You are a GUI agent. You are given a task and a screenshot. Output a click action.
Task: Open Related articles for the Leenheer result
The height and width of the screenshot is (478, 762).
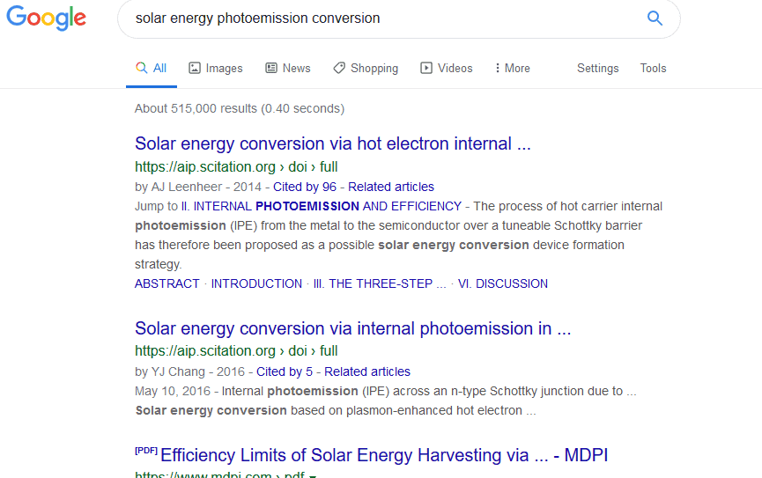pos(391,187)
